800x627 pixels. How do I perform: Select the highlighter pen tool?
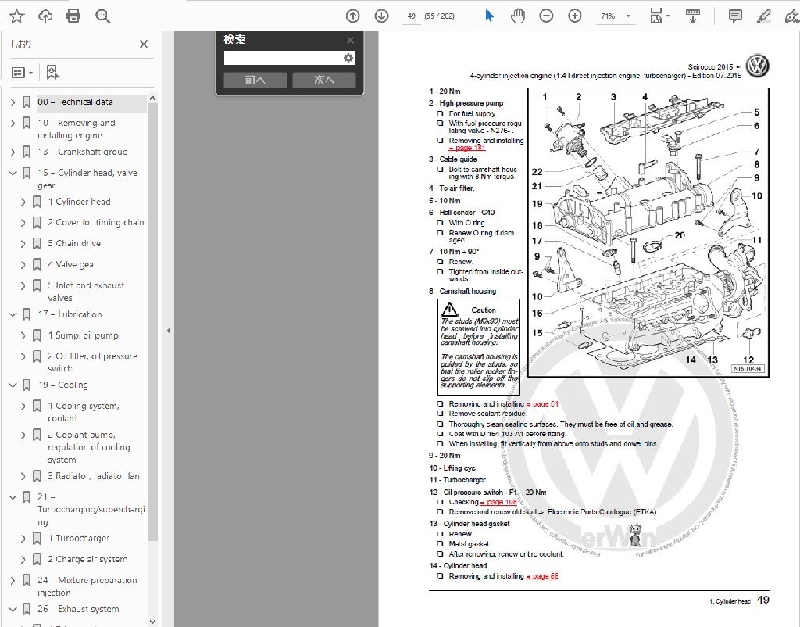pos(764,16)
